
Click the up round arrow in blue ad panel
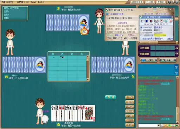click(176, 67)
